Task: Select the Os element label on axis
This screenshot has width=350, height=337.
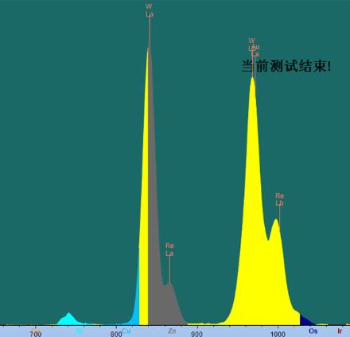Action: pos(313,331)
